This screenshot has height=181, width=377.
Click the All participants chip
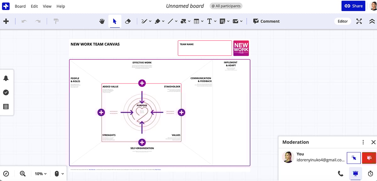coord(226,6)
